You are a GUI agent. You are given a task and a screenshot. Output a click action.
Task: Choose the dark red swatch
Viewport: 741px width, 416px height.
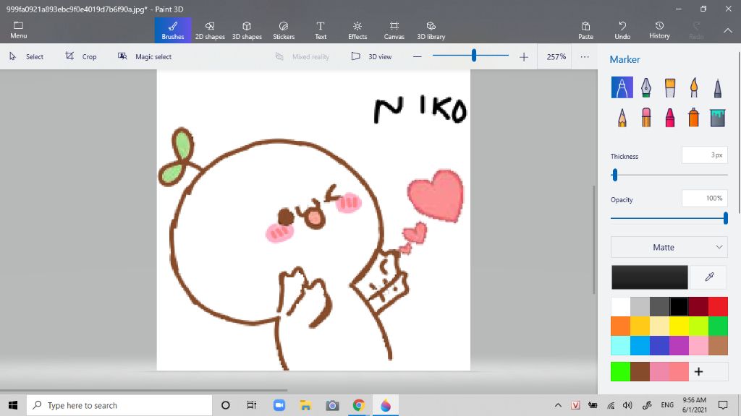[698, 306]
